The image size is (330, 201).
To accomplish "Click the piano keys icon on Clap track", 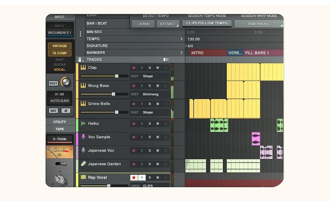I will (x=83, y=68).
